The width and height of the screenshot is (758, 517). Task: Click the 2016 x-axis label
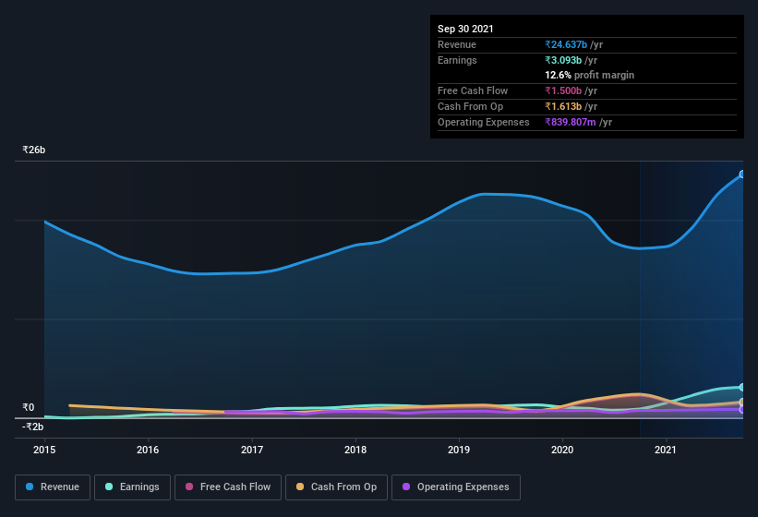click(148, 450)
